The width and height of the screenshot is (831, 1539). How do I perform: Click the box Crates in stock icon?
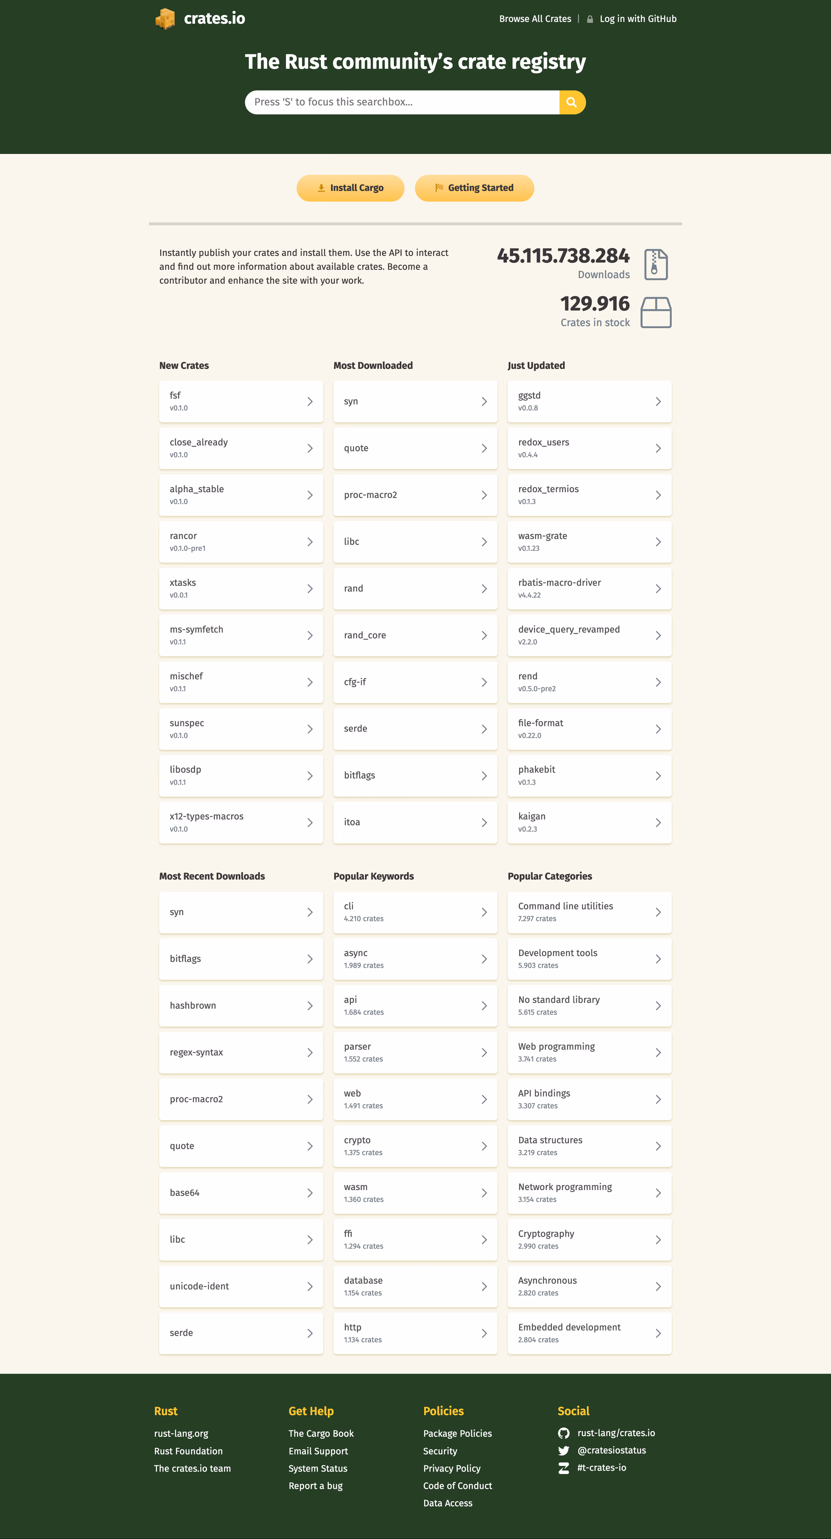click(656, 312)
